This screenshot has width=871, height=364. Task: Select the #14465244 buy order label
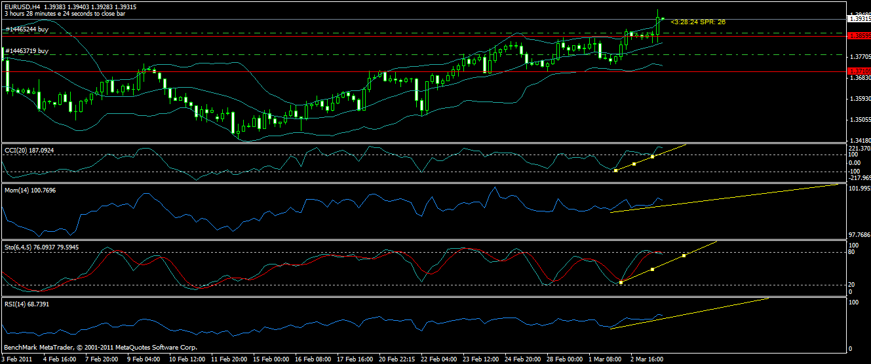(x=27, y=29)
